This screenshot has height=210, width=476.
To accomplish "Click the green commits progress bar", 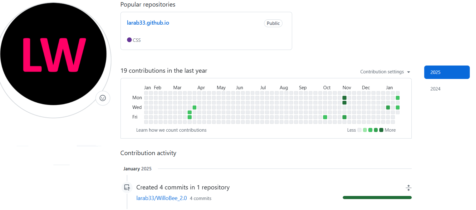I will coord(377,198).
